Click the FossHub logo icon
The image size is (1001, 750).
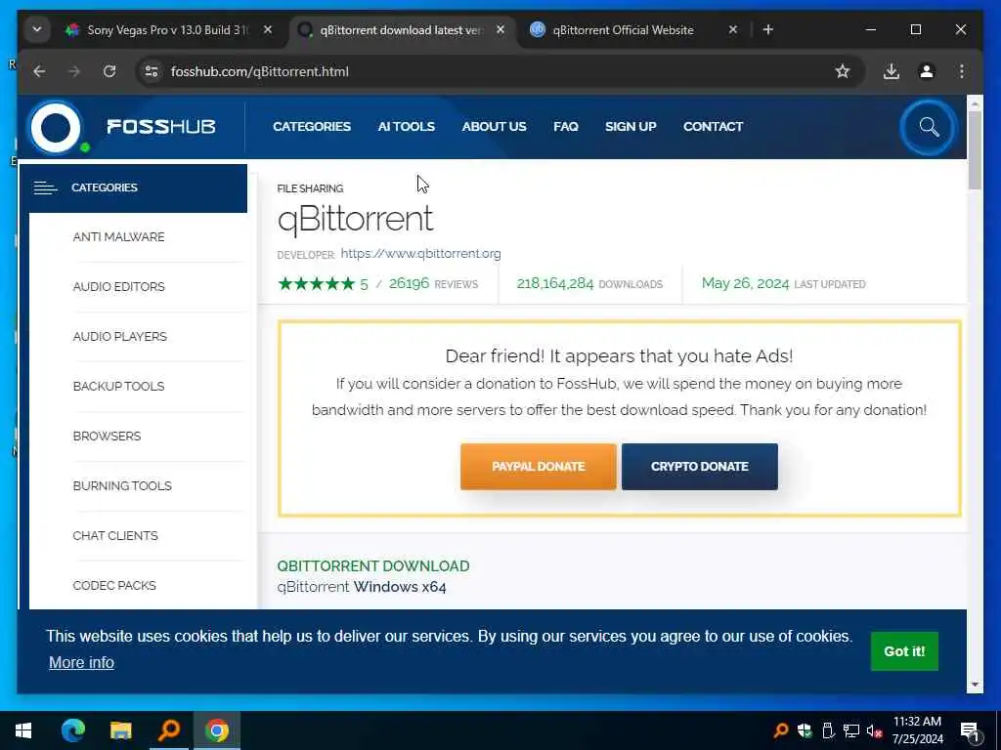pyautogui.click(x=56, y=127)
